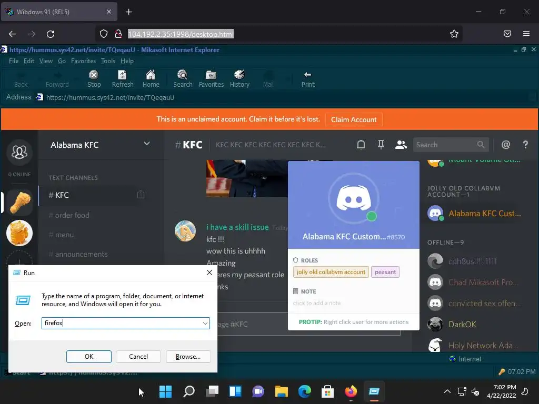
Task: Open File Explorer from the taskbar
Action: tap(281, 391)
